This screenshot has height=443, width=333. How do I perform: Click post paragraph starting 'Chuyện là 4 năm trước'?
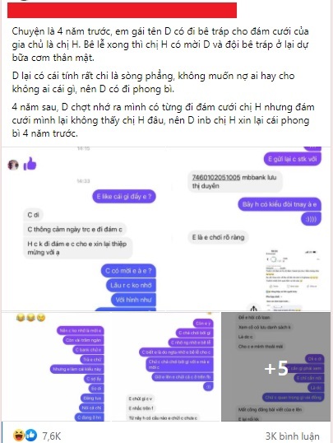160,44
